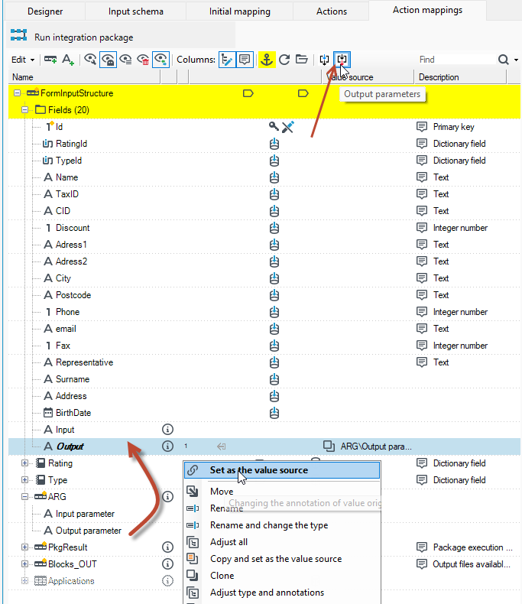Click the key icon in Id row
Screen dimensions: 522x604
(x=274, y=126)
